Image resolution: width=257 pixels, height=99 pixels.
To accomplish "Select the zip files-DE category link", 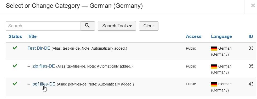I will coord(44,66).
